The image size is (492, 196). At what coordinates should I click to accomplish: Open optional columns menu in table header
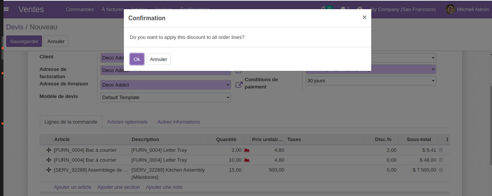[447, 139]
